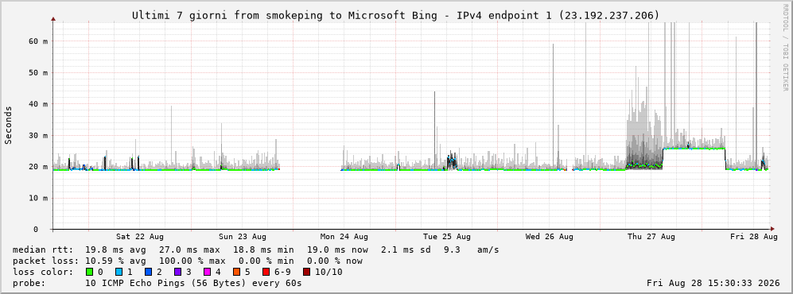793x294 pixels.
Task: Click the orange loss color 5 swatch
Action: 236,273
